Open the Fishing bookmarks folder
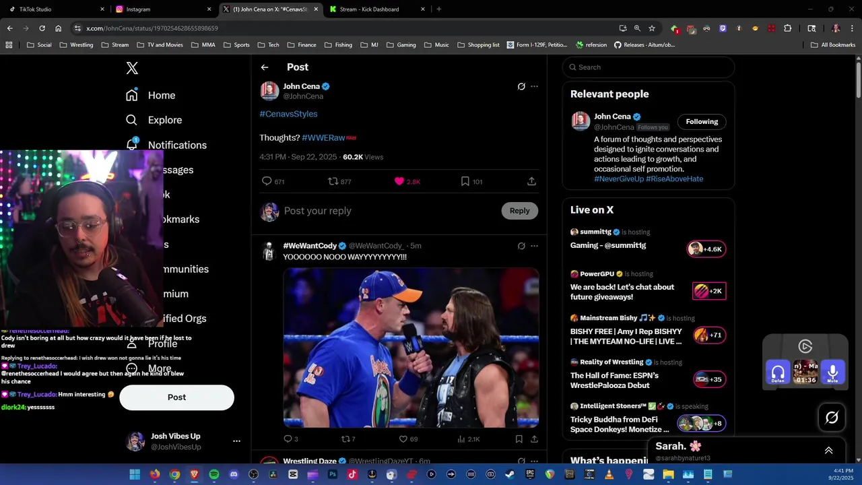The width and height of the screenshot is (862, 485). (337, 45)
